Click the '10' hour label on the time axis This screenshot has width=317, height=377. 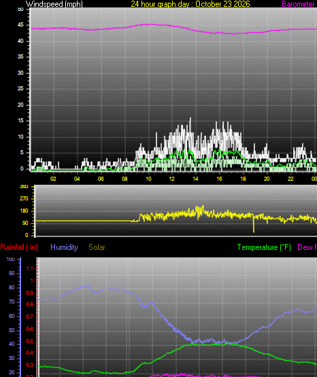[x=148, y=179]
